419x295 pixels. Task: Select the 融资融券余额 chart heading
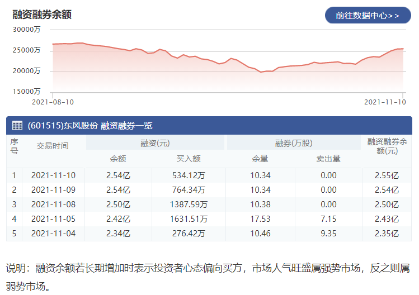tap(42, 15)
